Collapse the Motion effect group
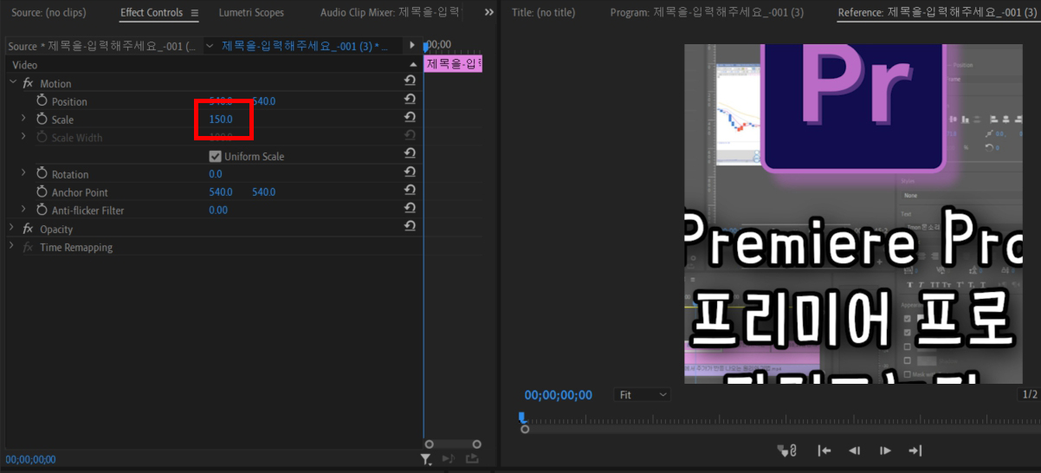The height and width of the screenshot is (473, 1041). (x=13, y=82)
